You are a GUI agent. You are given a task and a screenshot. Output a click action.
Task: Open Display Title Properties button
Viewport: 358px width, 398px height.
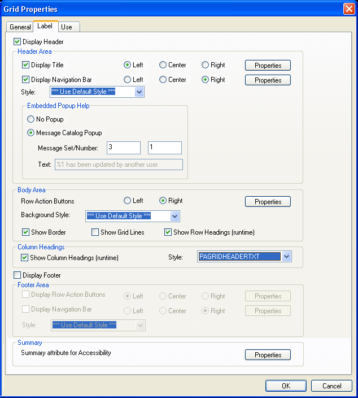[x=268, y=65]
